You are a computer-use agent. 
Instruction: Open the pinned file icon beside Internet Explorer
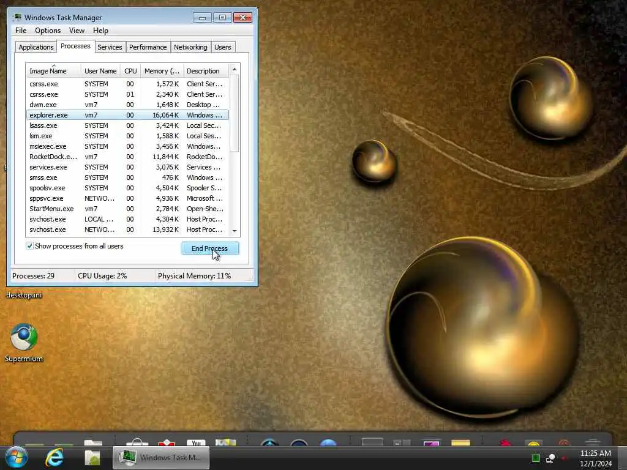tap(92, 458)
